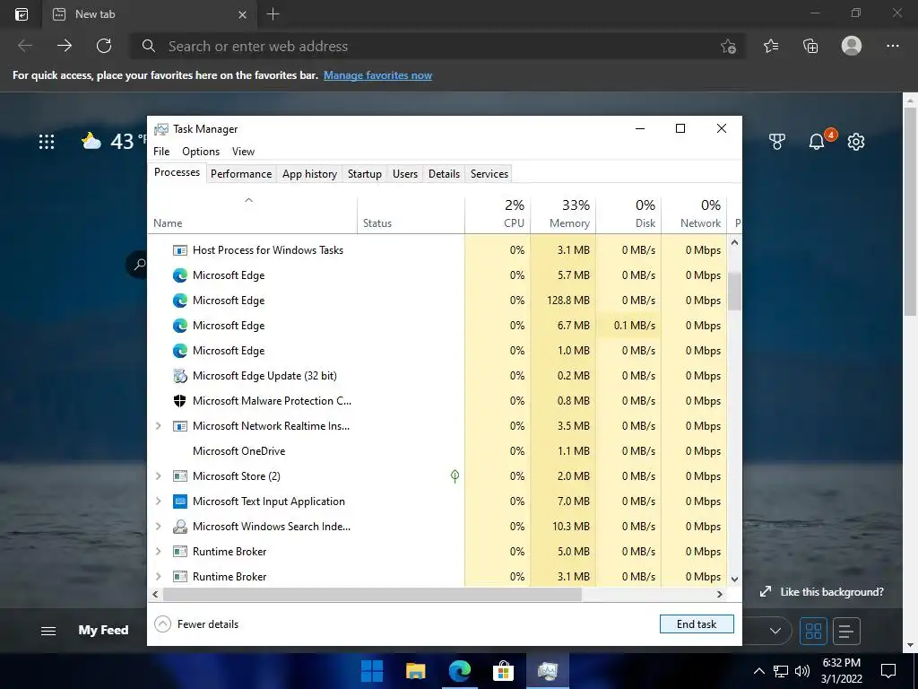Viewport: 918px width, 689px height.
Task: Open File Explorer from taskbar
Action: click(416, 671)
